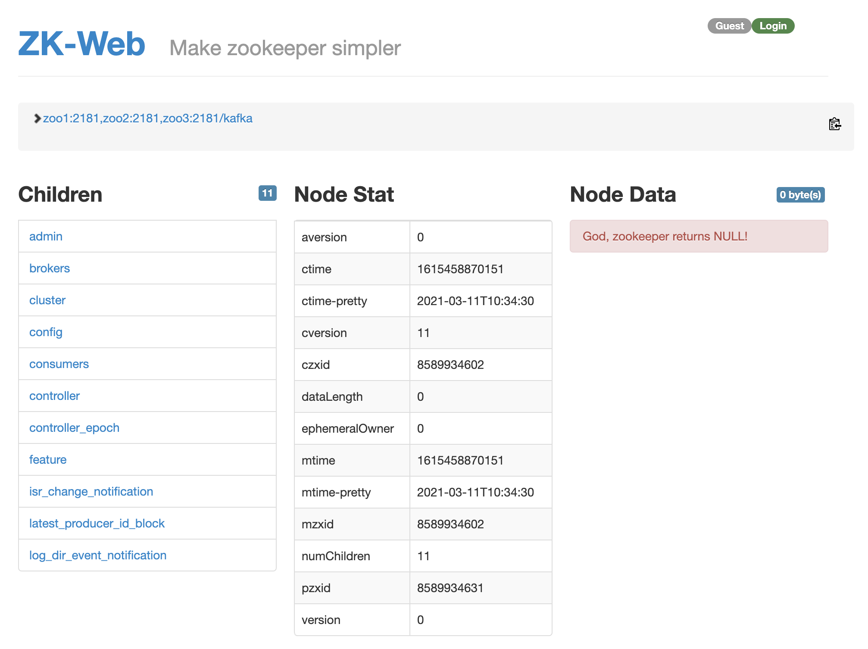Open the brokers child node
The height and width of the screenshot is (649, 868).
[50, 268]
